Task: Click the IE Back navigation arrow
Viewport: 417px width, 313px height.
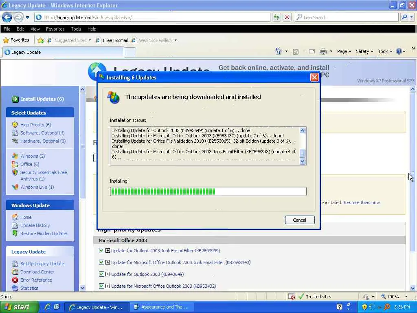Action: coord(7,17)
